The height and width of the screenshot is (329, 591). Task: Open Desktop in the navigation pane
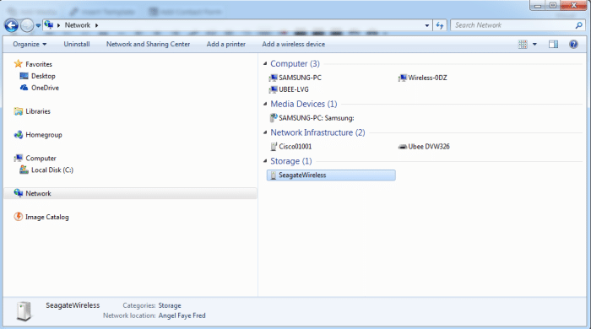(x=43, y=76)
